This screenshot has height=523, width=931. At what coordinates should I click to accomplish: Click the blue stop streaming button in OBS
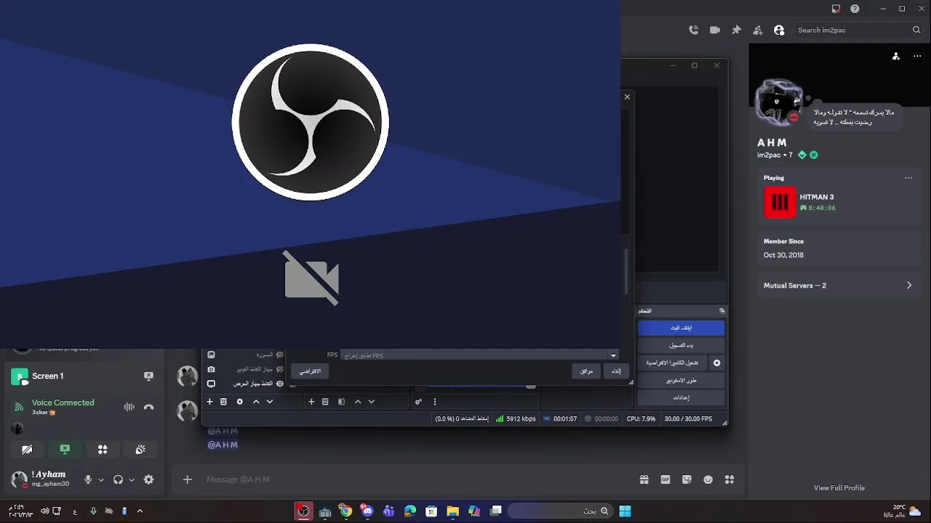681,328
